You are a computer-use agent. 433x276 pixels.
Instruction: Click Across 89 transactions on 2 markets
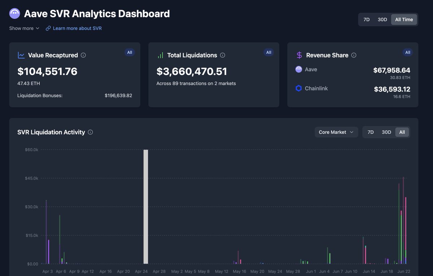point(196,83)
